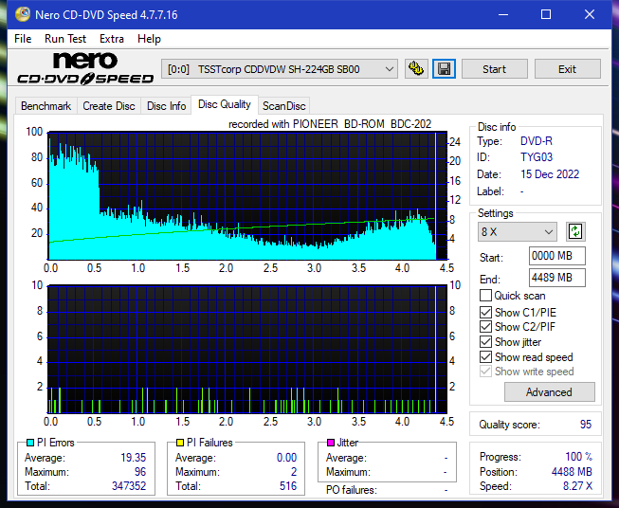
Task: Open the Extra menu
Action: (x=112, y=39)
